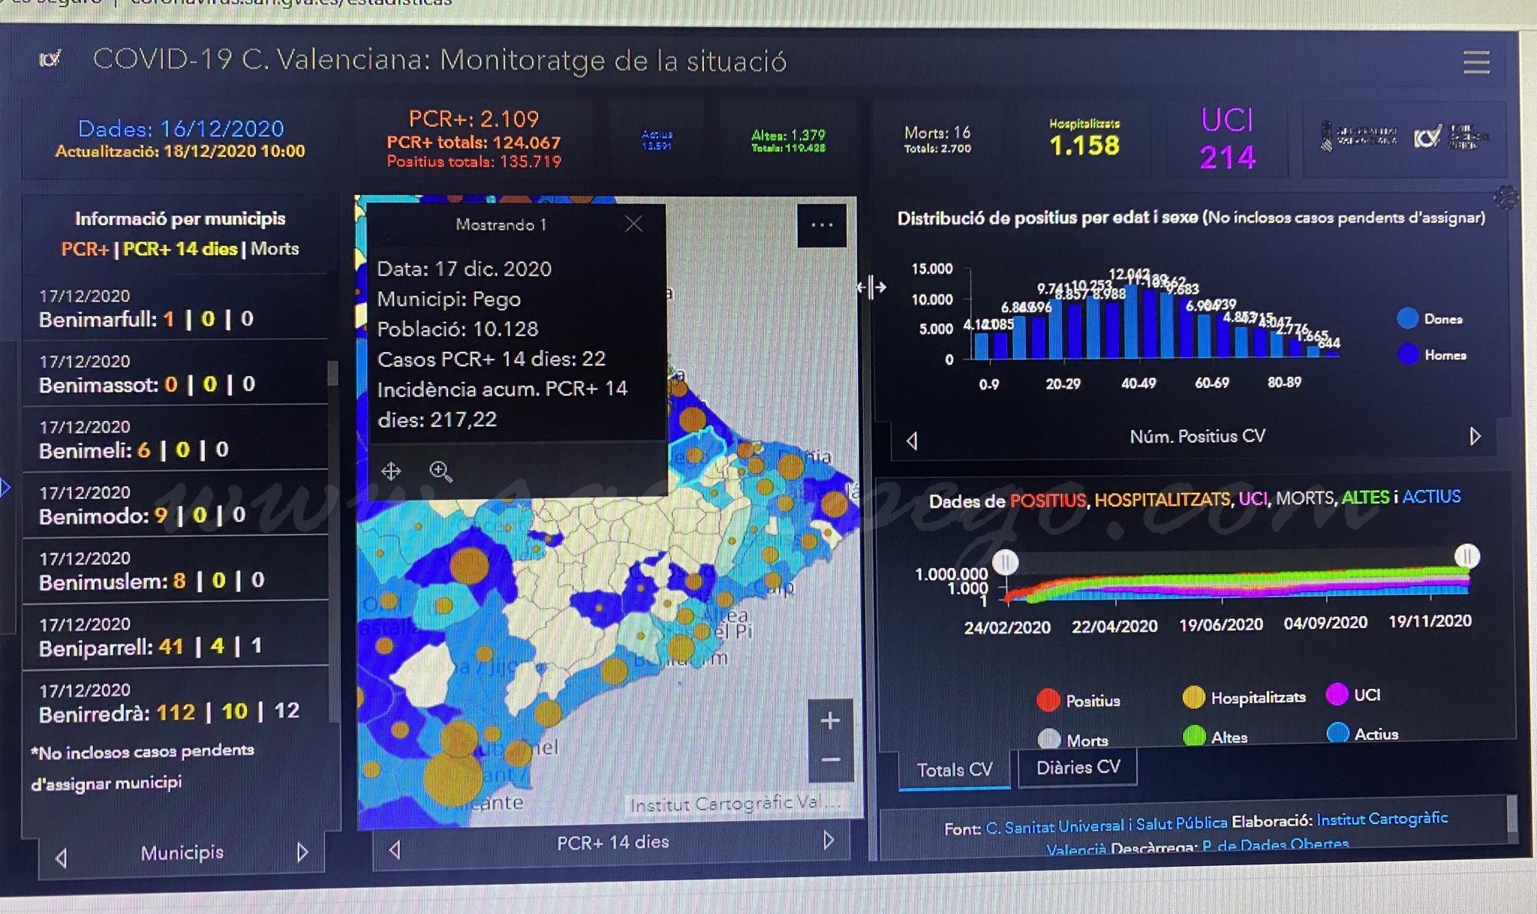The width and height of the screenshot is (1537, 914).
Task: Open the hamburger menu at top right
Action: click(x=1476, y=62)
